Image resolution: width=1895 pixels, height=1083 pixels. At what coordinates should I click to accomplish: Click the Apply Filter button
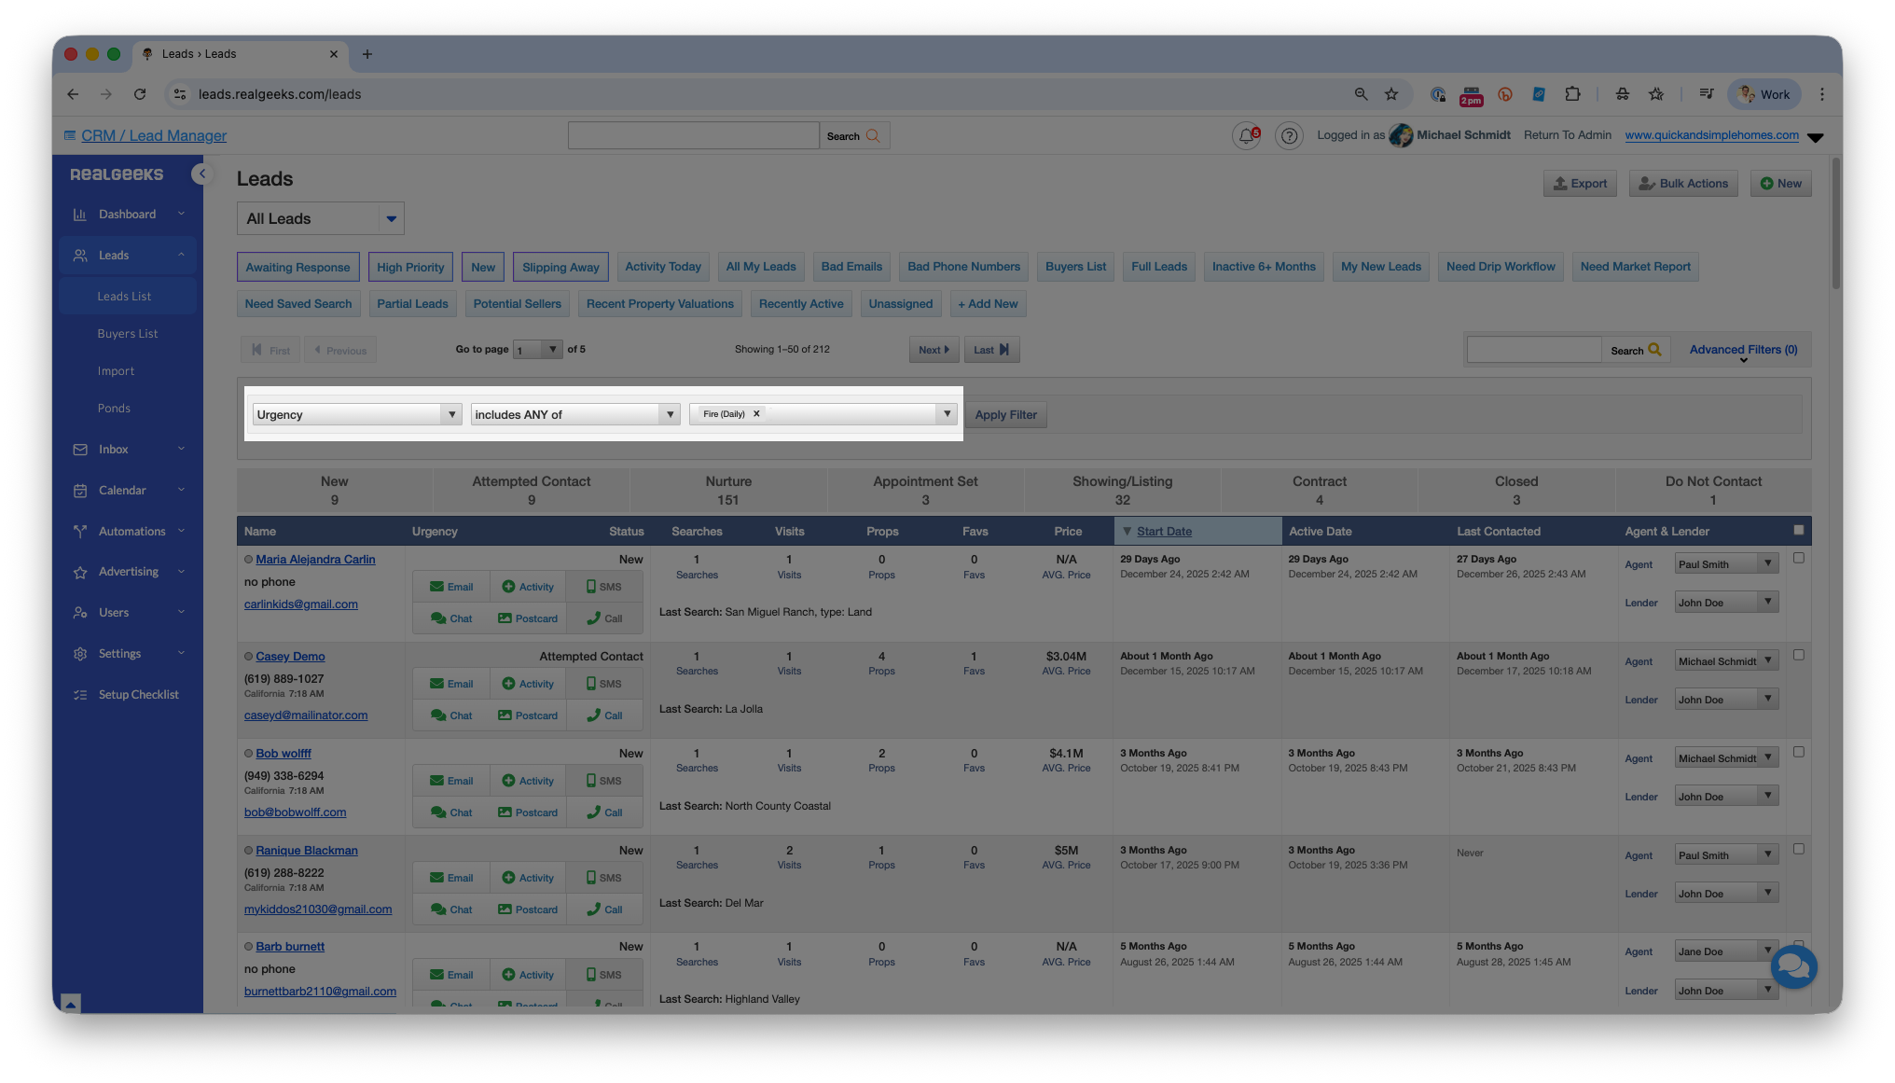click(x=1005, y=415)
